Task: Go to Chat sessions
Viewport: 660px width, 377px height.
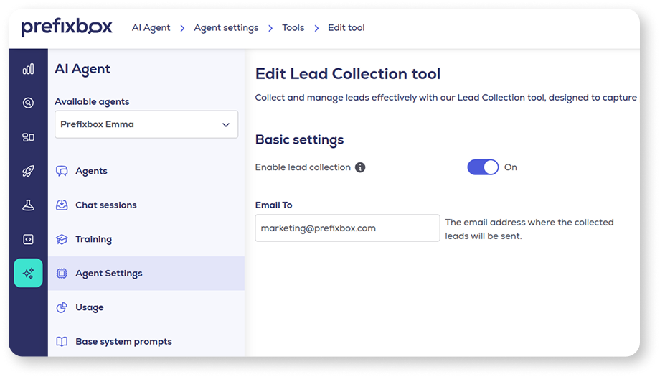Action: [x=146, y=205]
